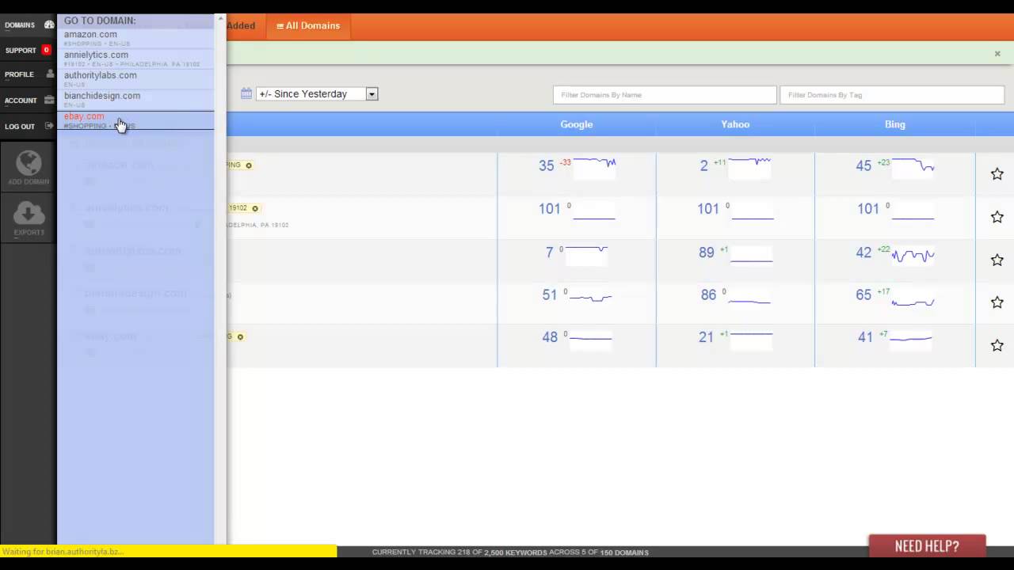Viewport: 1014px width, 570px height.
Task: Remove the 19102 tag via its small icon
Action: 254,207
